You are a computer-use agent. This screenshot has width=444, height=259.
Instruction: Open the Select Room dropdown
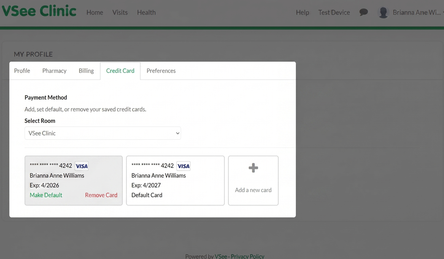(103, 133)
